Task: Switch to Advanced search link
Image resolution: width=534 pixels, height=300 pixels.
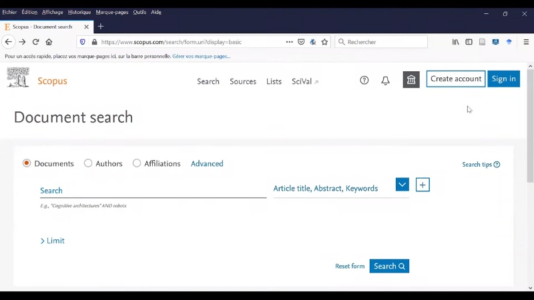Action: [207, 163]
